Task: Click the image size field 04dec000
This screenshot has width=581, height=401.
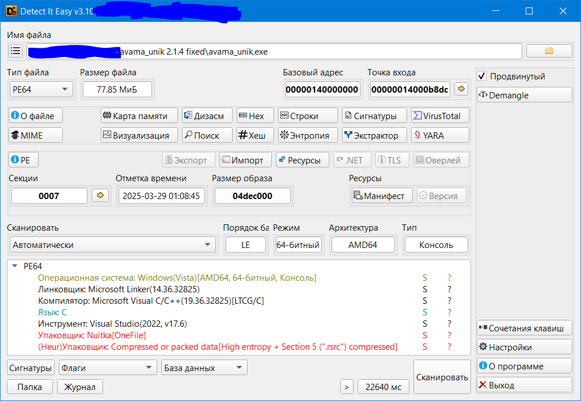Action: click(x=252, y=196)
